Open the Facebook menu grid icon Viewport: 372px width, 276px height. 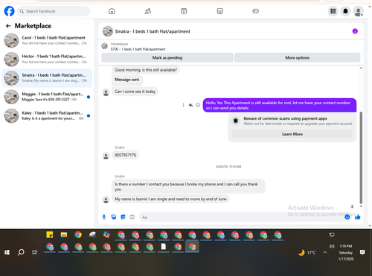coord(333,11)
